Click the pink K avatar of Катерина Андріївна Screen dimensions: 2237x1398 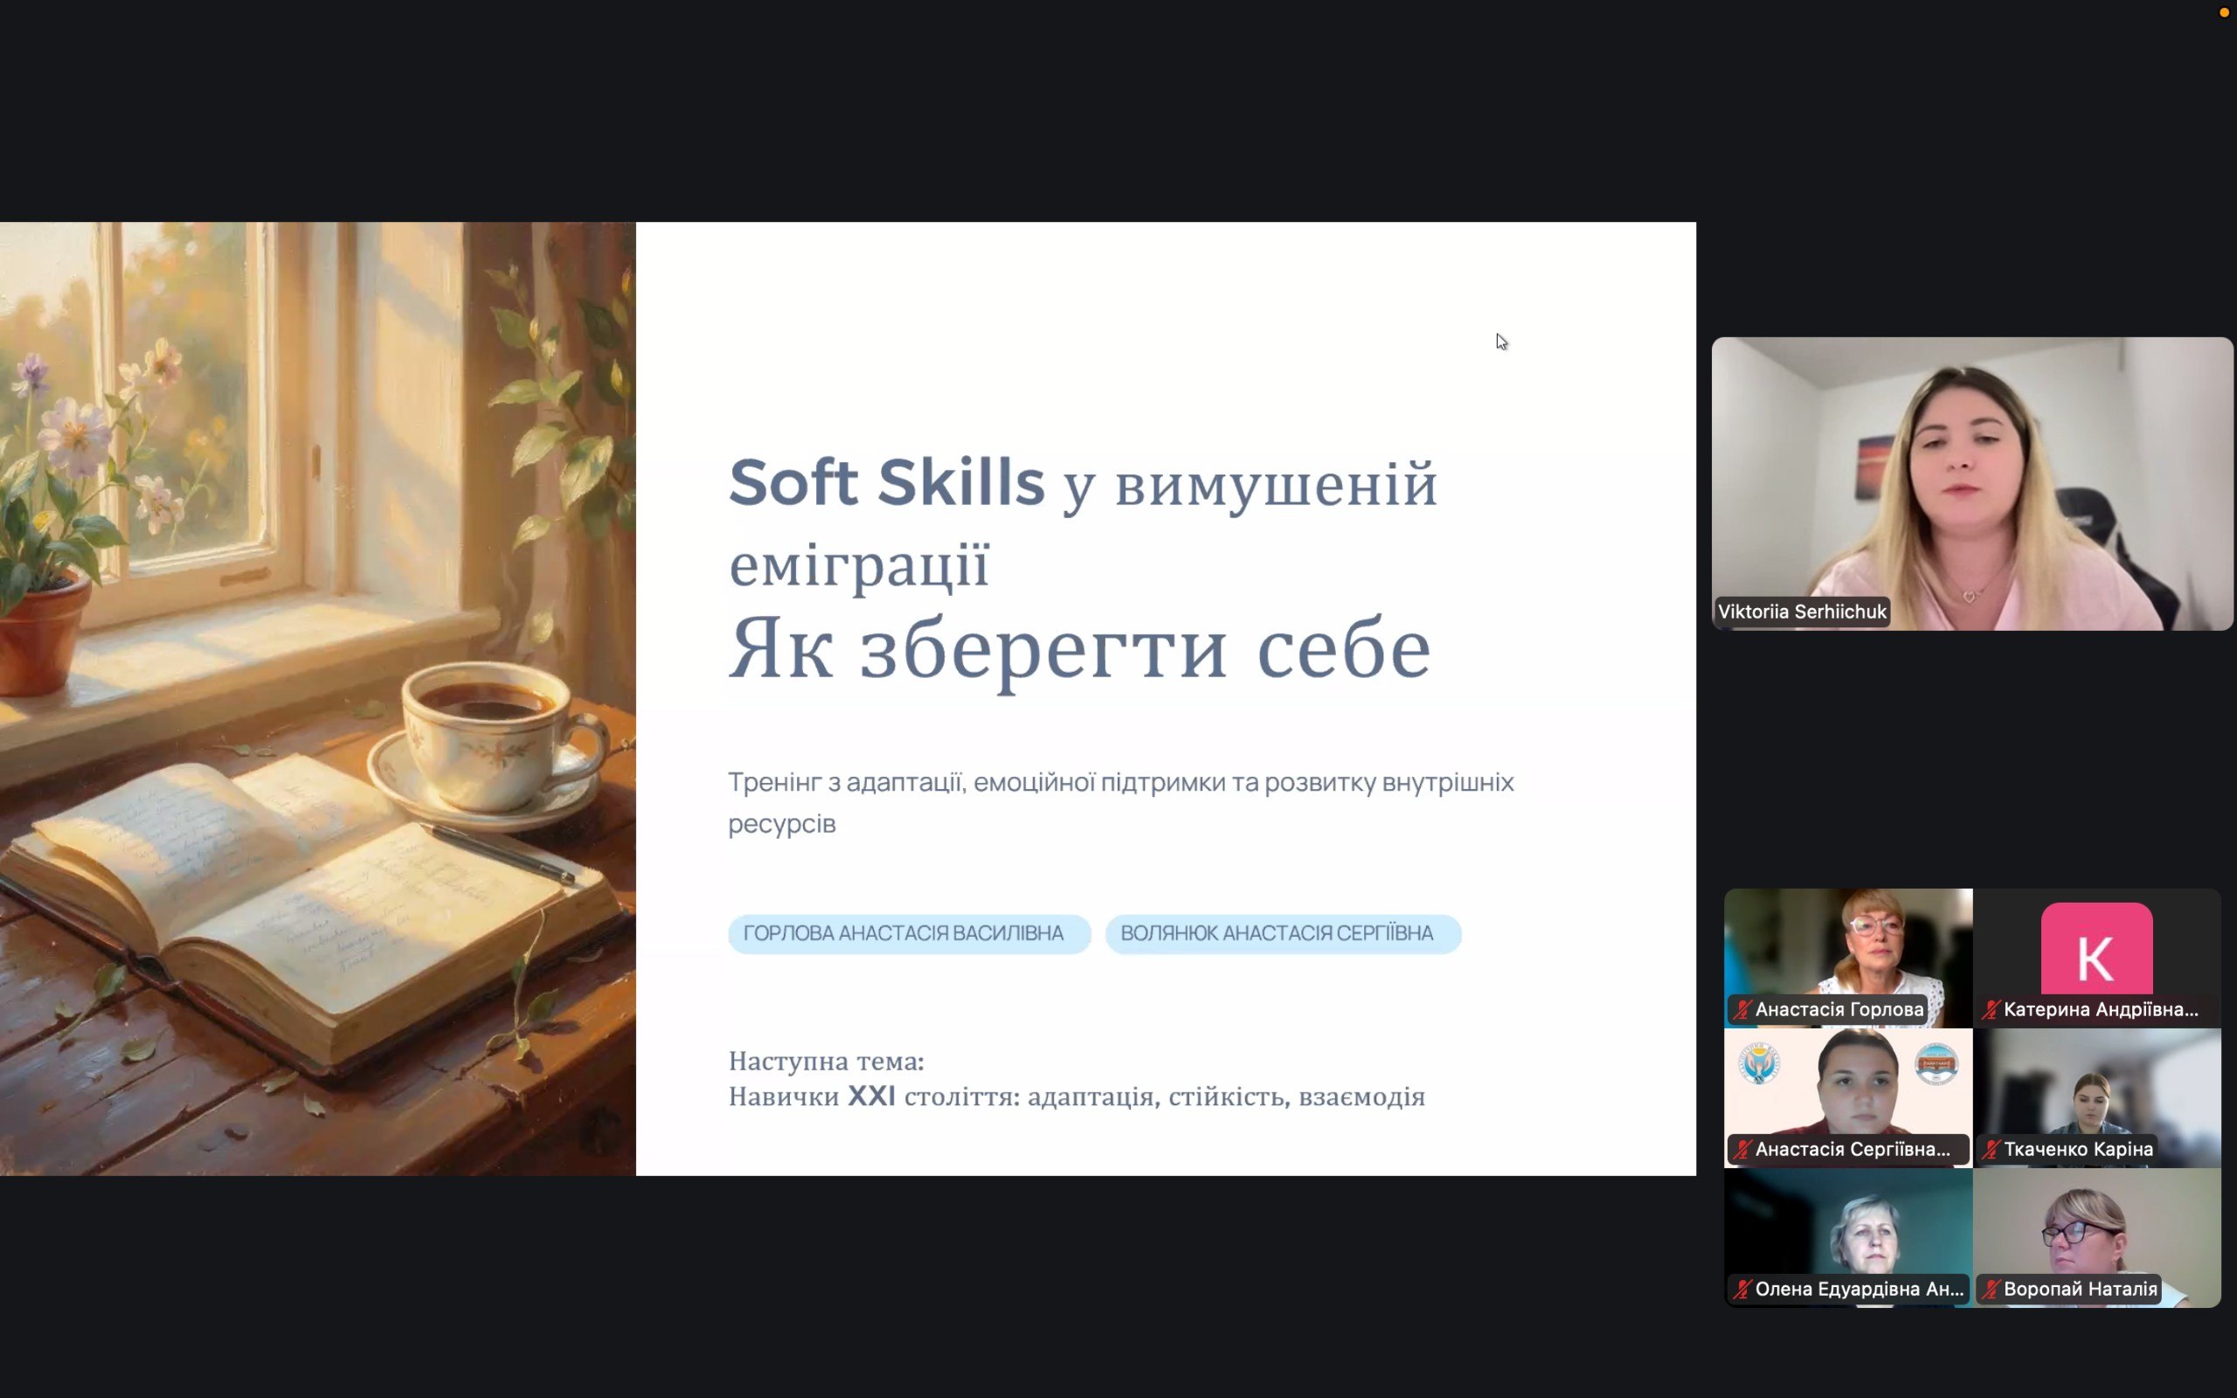point(2096,949)
